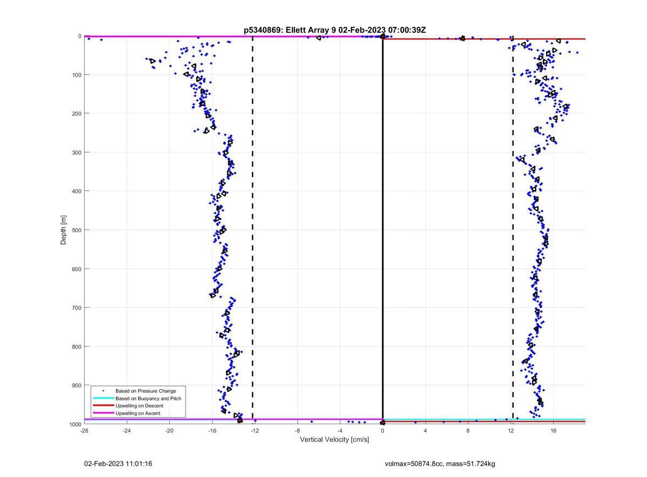Click the velocity axis tick label '16'
Viewport: 647px width, 477px height.
click(553, 431)
